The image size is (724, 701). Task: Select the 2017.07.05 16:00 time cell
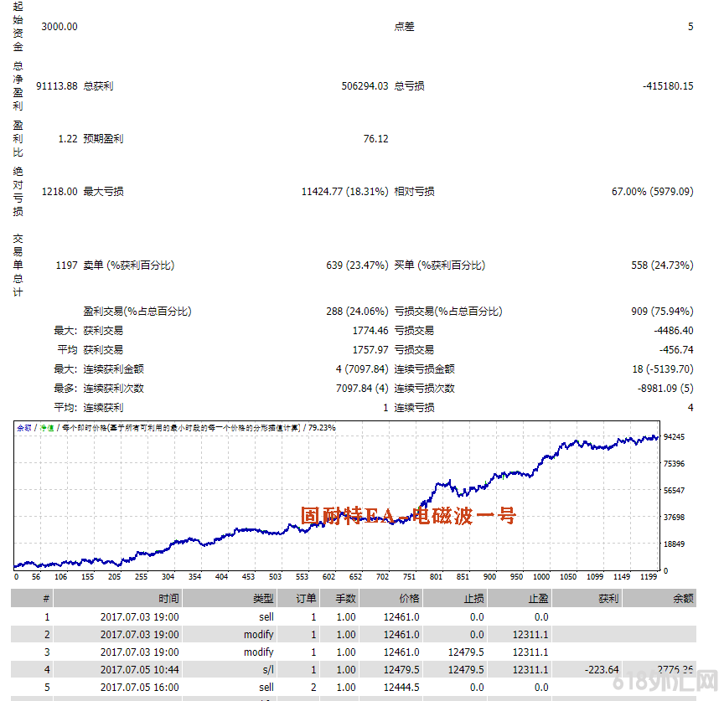pyautogui.click(x=139, y=687)
